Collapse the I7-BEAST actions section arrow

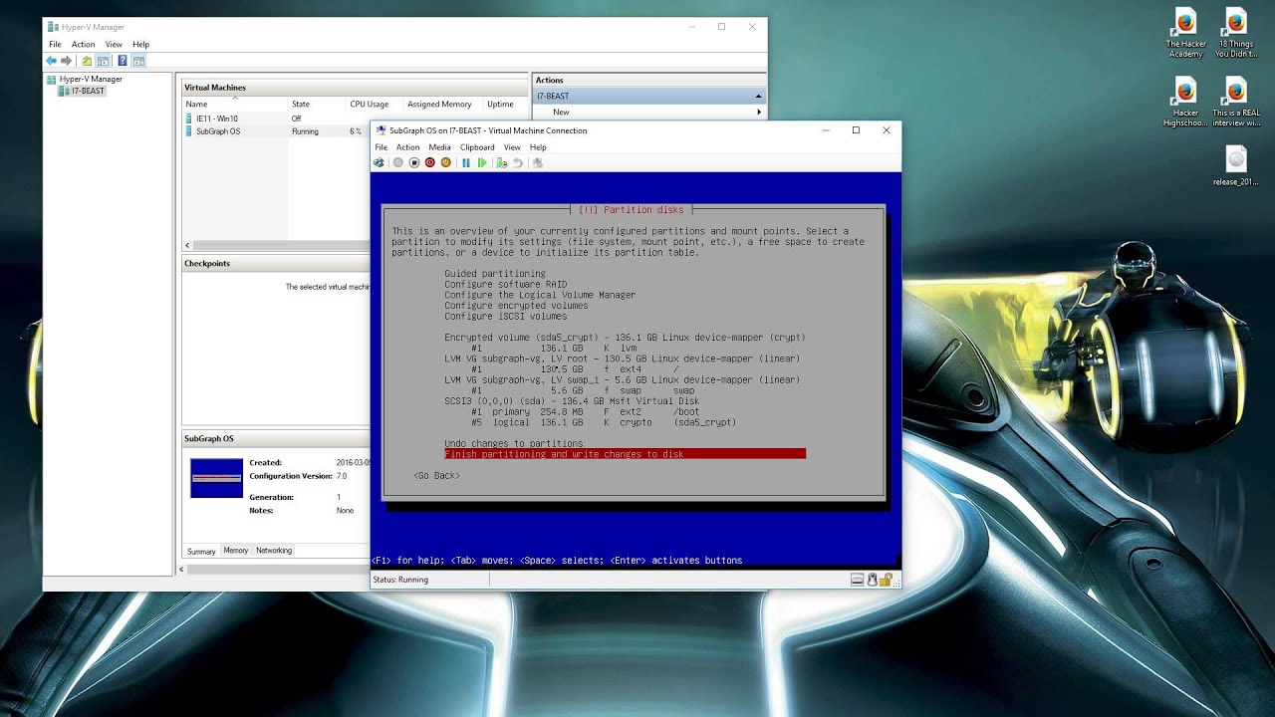coord(758,97)
